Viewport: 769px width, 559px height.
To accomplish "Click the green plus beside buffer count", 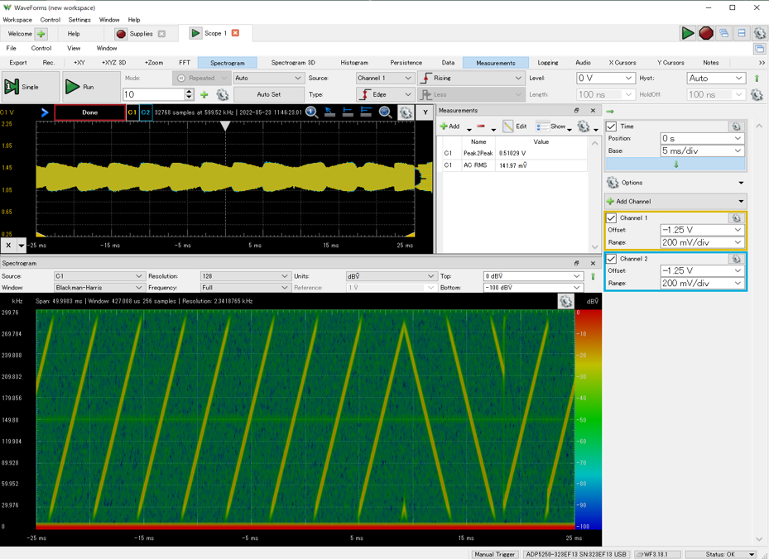I will pyautogui.click(x=204, y=95).
